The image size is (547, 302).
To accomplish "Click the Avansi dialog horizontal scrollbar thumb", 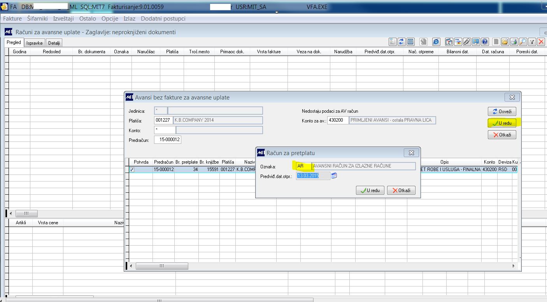I will pyautogui.click(x=162, y=266).
